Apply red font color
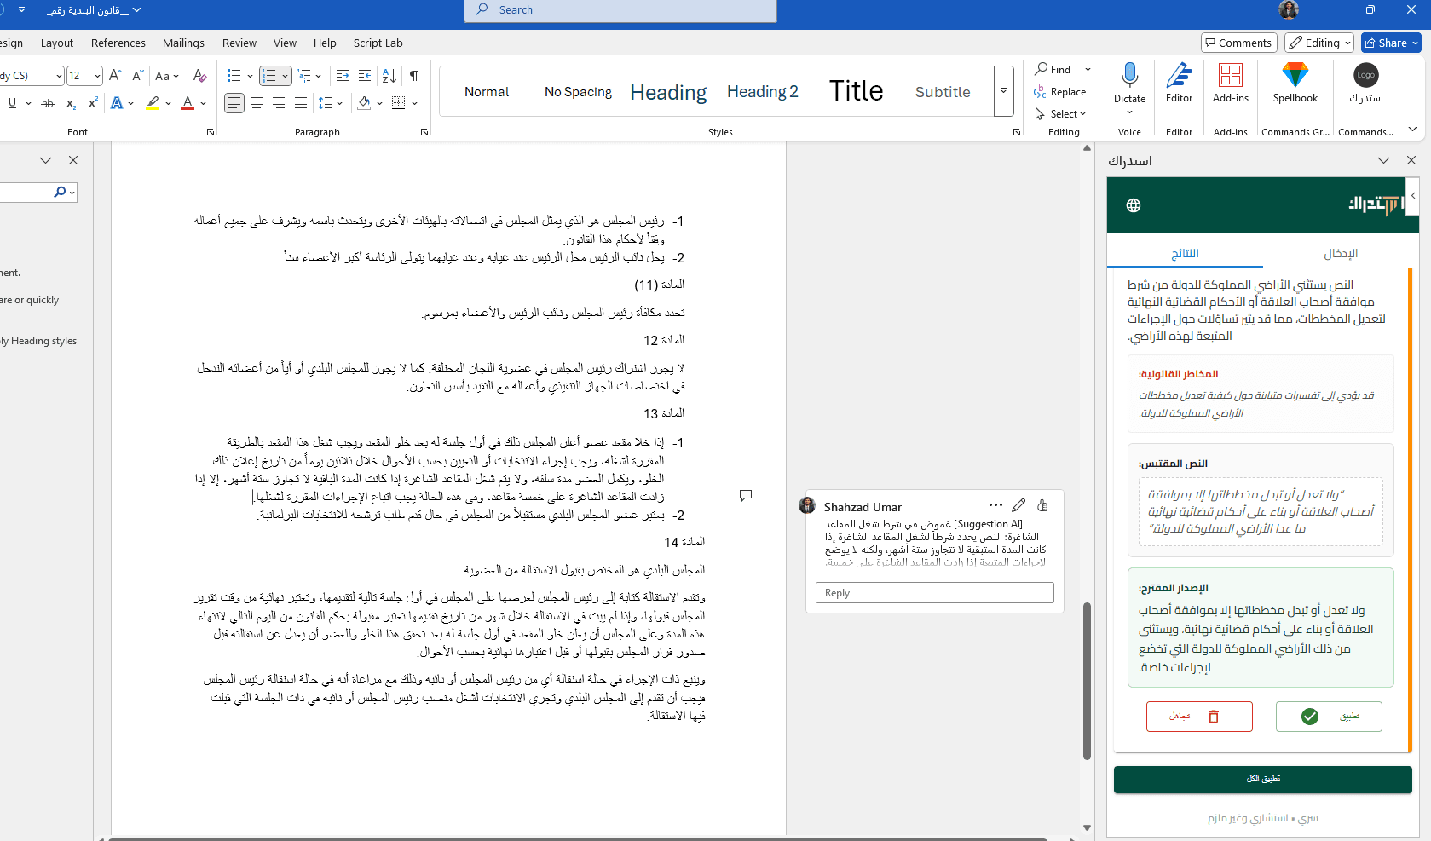The height and width of the screenshot is (841, 1431). (188, 103)
